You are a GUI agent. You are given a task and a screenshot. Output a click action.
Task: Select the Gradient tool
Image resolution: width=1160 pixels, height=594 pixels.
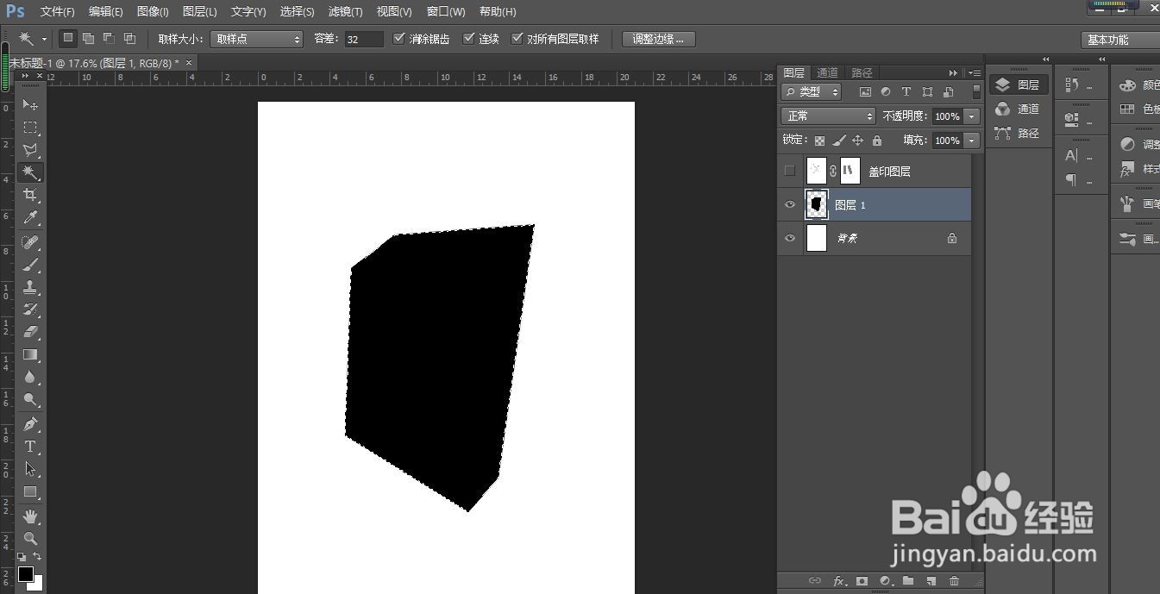coord(30,354)
